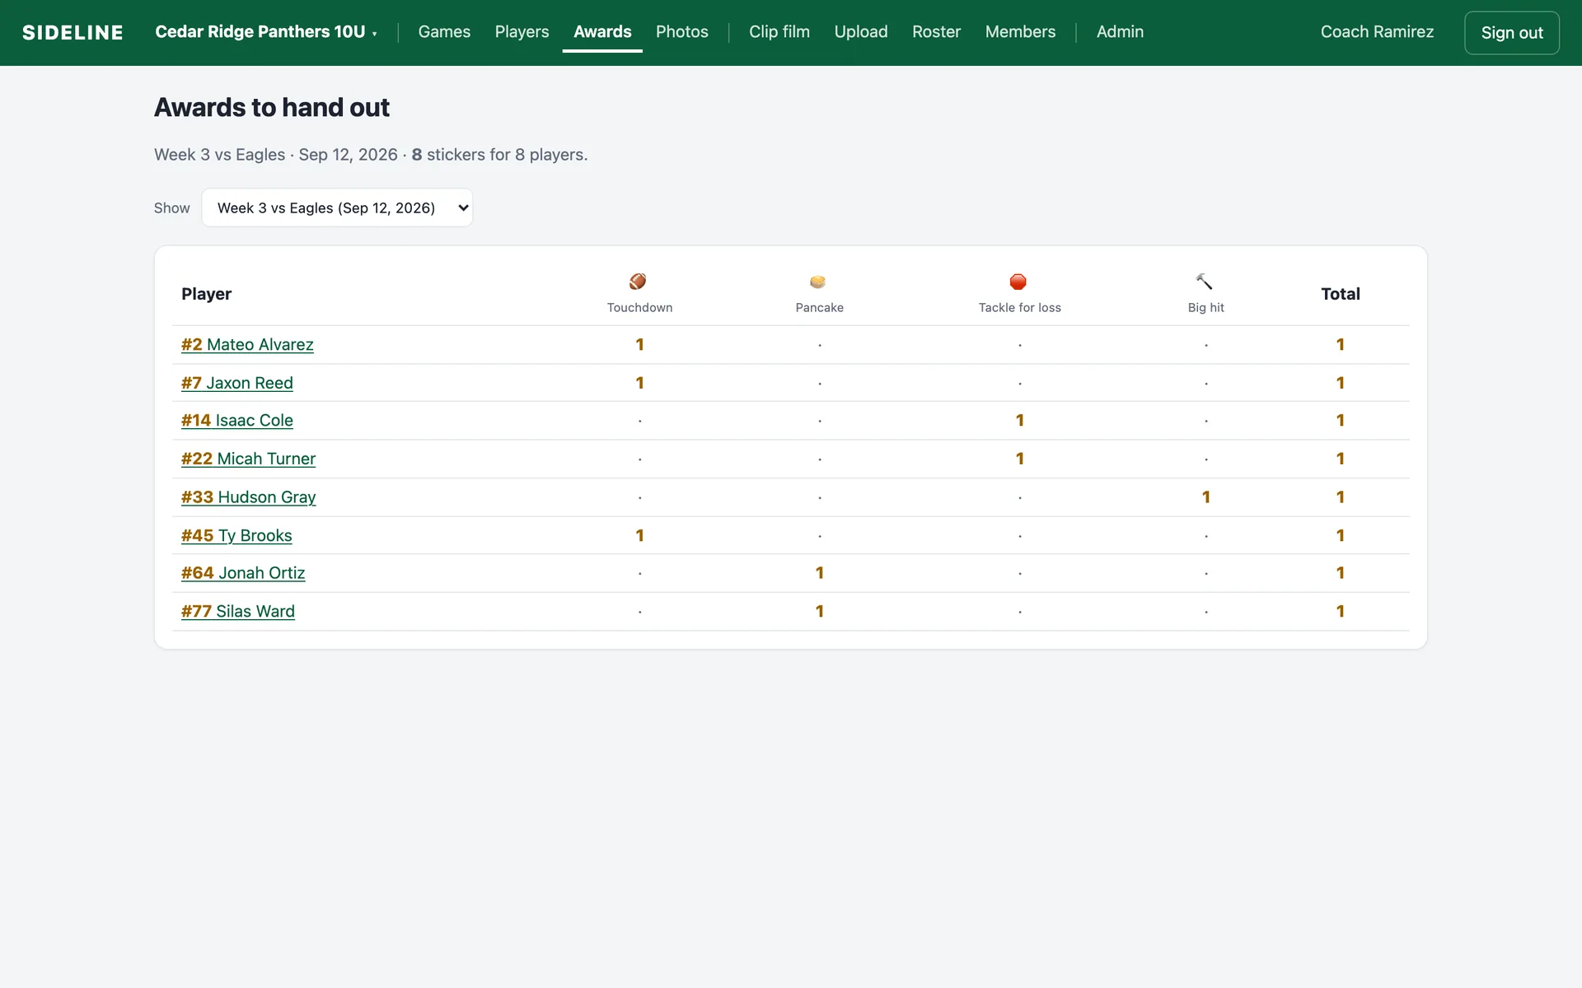This screenshot has width=1582, height=988.
Task: Click the Touchdown football icon
Action: tap(638, 282)
